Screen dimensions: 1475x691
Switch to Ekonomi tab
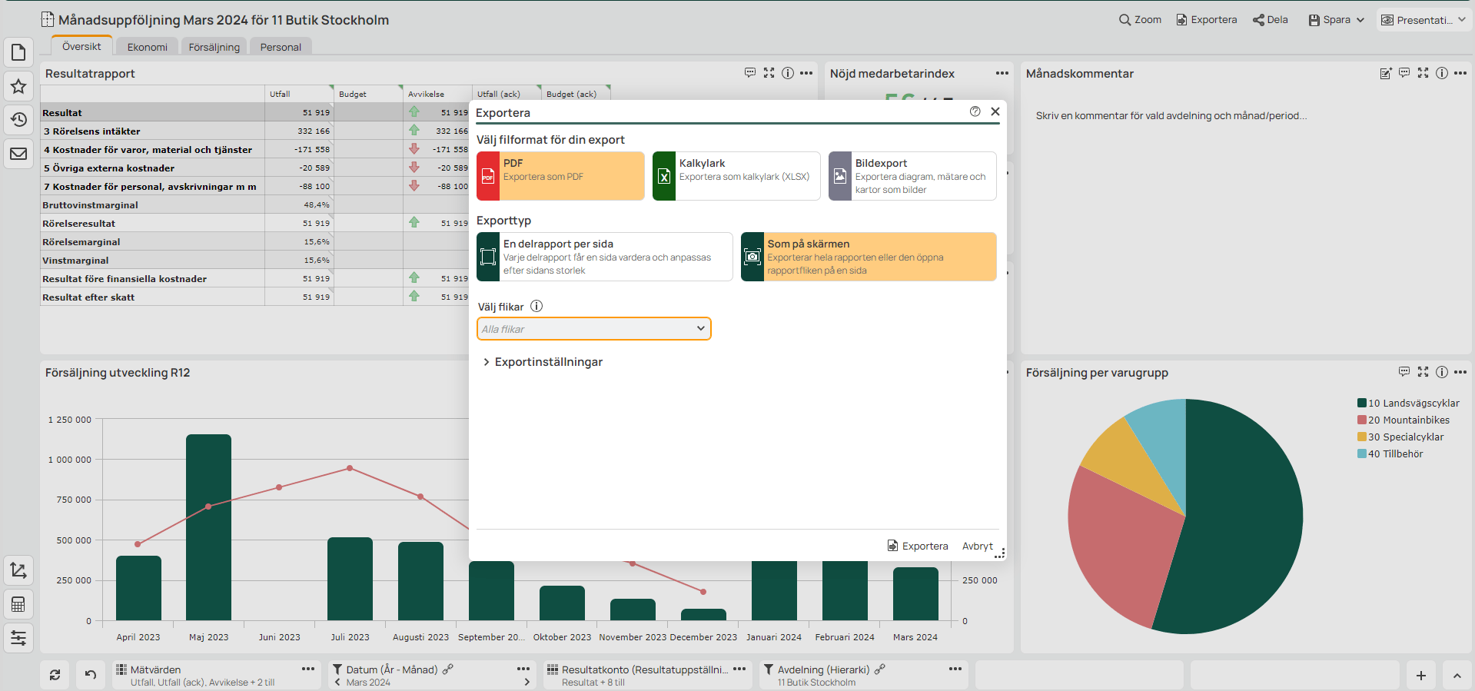[x=147, y=47]
